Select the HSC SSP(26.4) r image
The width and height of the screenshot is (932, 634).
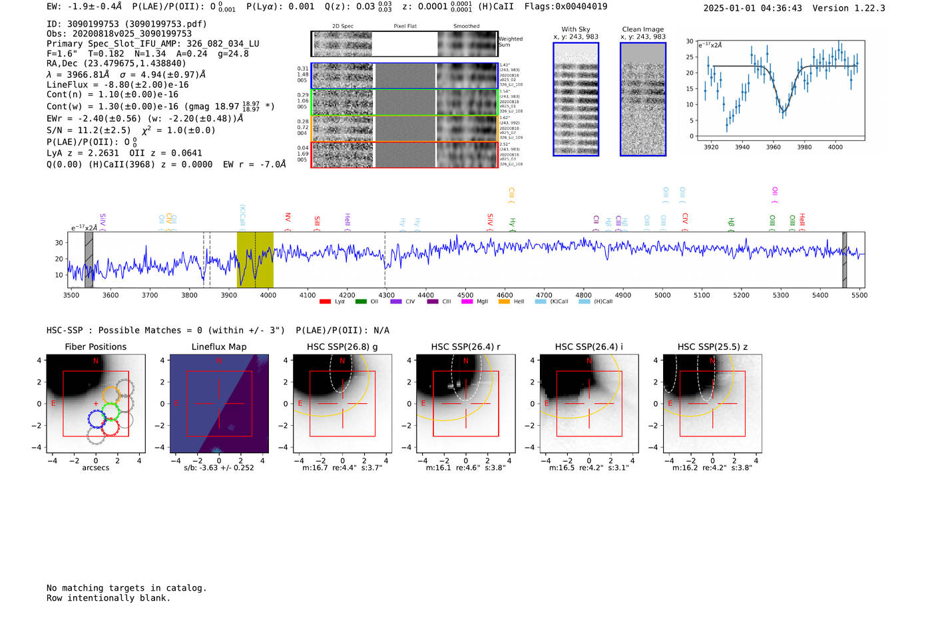pyautogui.click(x=466, y=404)
